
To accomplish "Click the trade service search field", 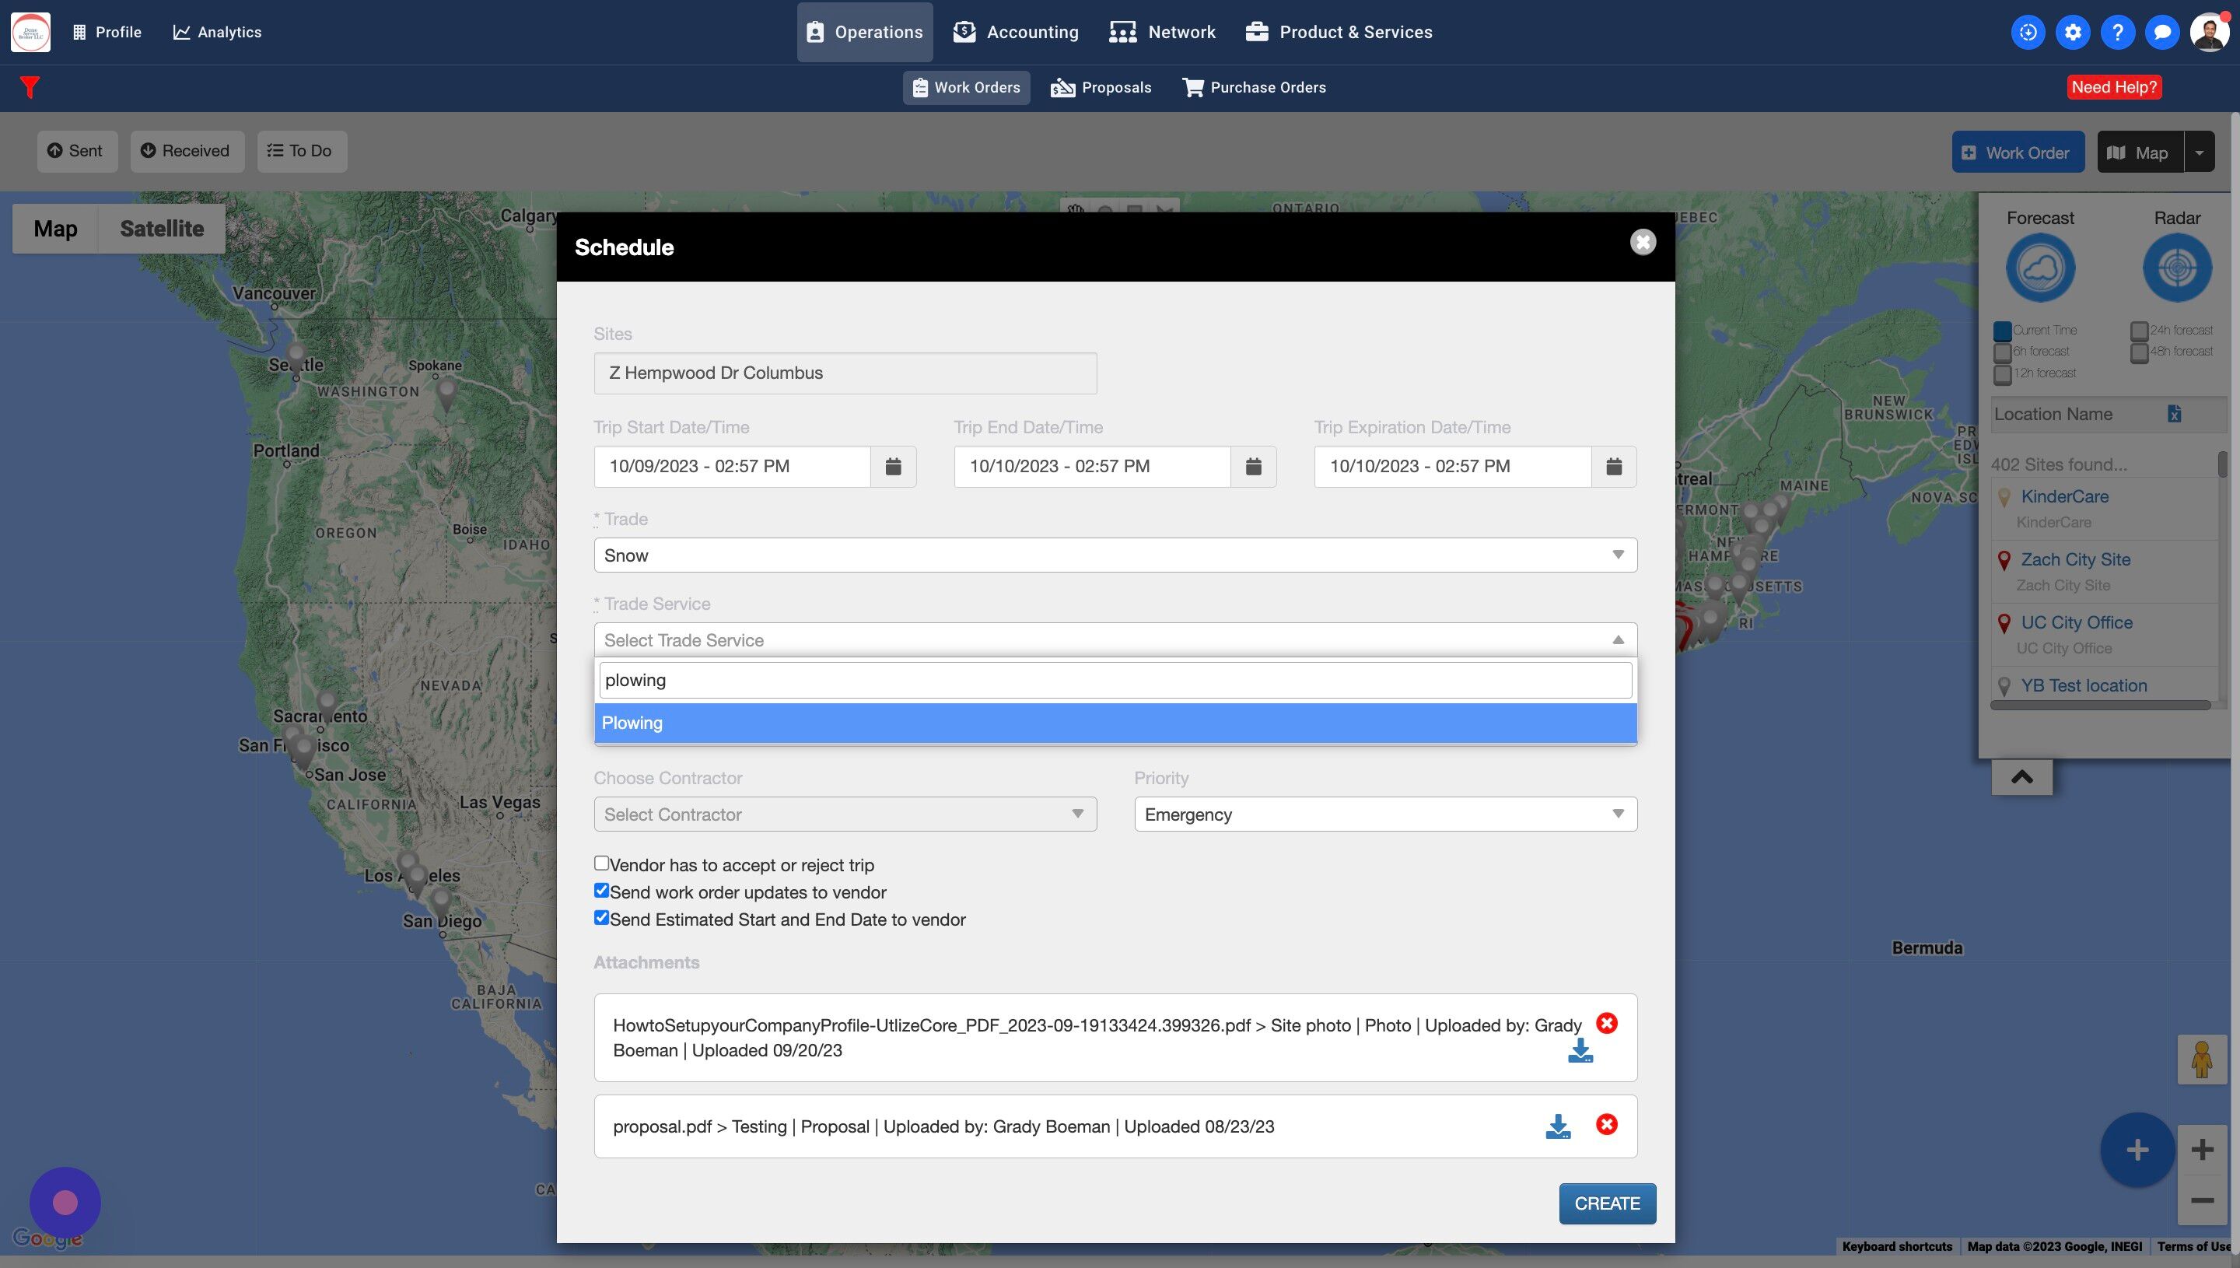I will click(x=1115, y=680).
